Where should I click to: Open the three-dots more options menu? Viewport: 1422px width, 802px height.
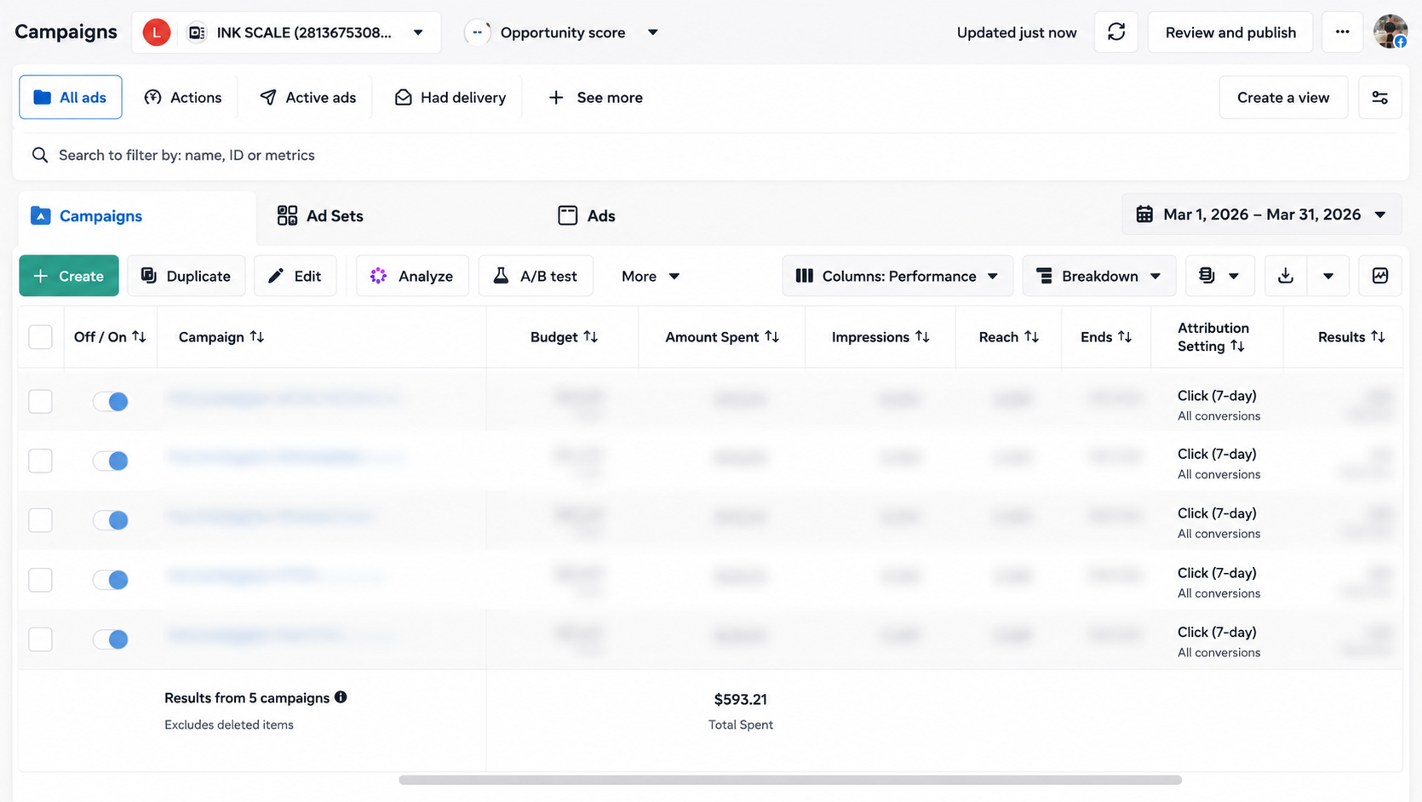pyautogui.click(x=1342, y=32)
